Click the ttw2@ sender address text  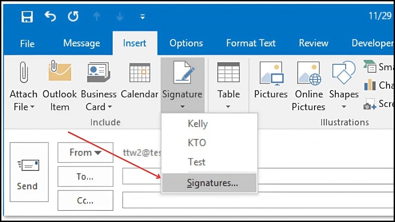(x=142, y=152)
